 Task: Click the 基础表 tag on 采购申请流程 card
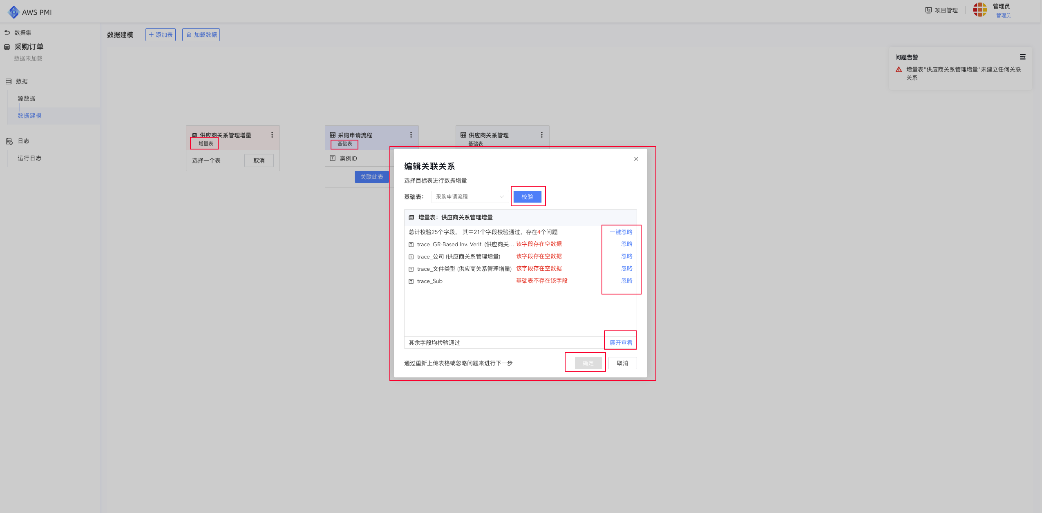point(345,144)
